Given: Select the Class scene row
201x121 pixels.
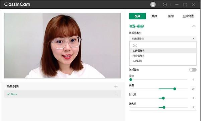Looking at the screenshot, I should tap(63, 94).
